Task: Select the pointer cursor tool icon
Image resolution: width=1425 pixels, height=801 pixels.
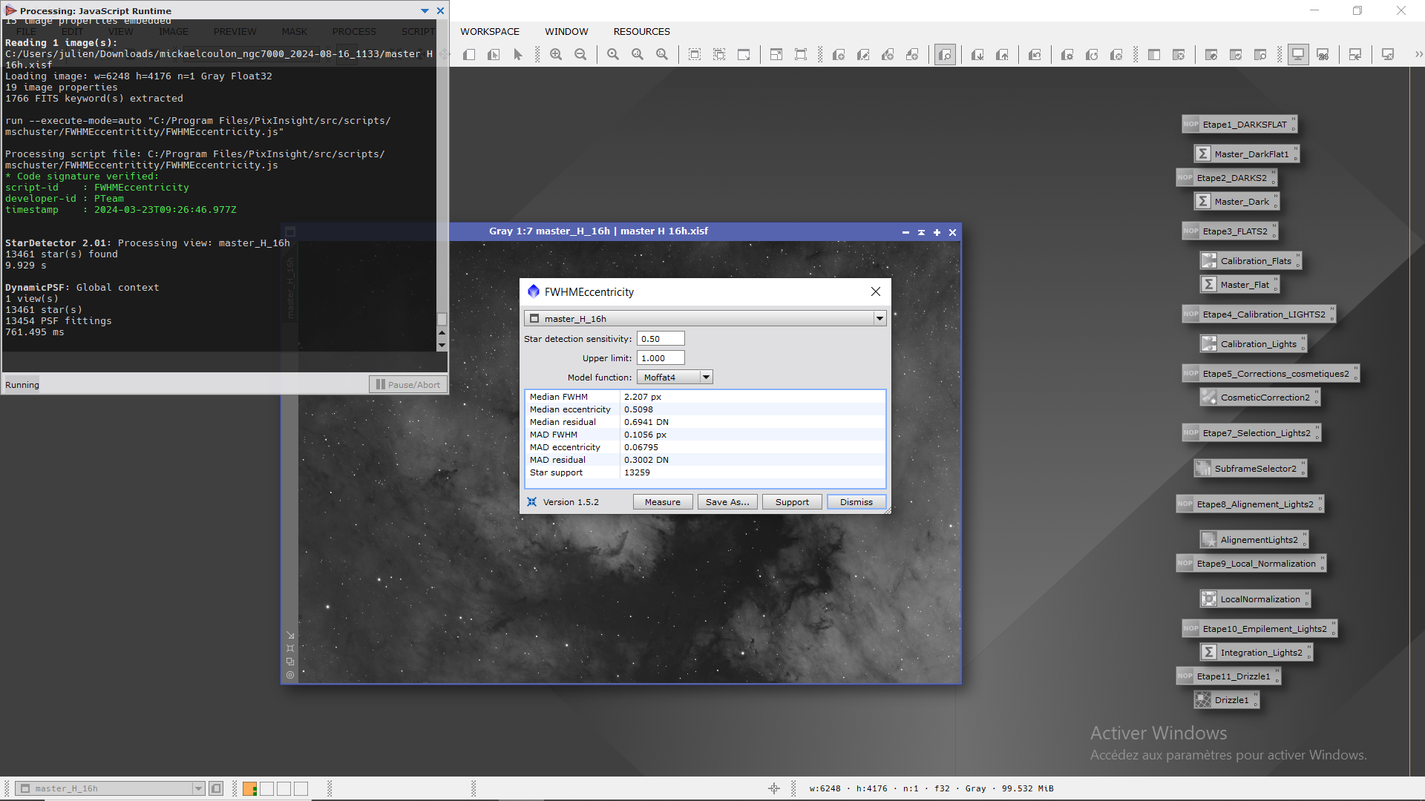Action: pos(518,54)
